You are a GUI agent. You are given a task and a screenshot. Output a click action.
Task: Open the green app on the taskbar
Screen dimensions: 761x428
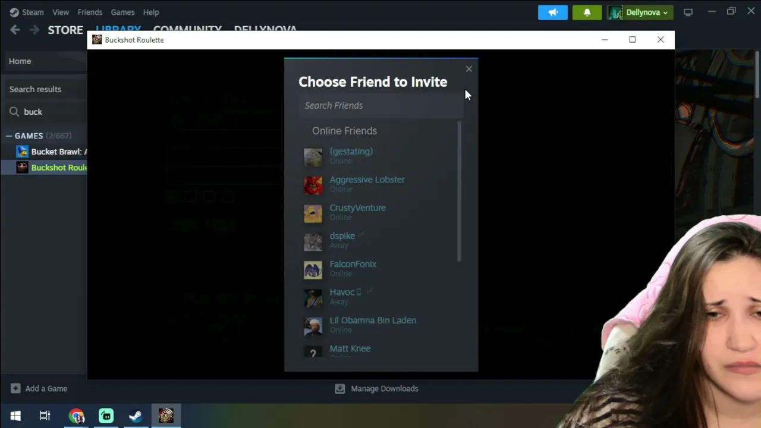106,416
